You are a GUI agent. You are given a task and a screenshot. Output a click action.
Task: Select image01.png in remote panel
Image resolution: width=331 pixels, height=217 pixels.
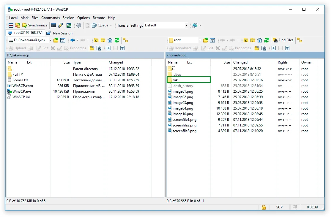[x=183, y=91]
